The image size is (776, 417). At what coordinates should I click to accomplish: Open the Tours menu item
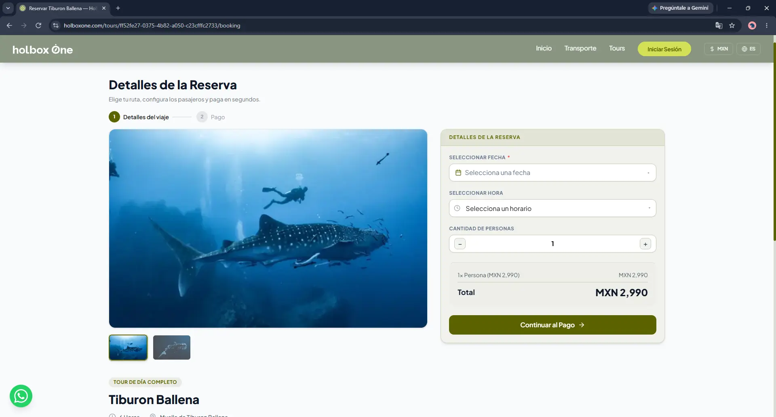[617, 48]
